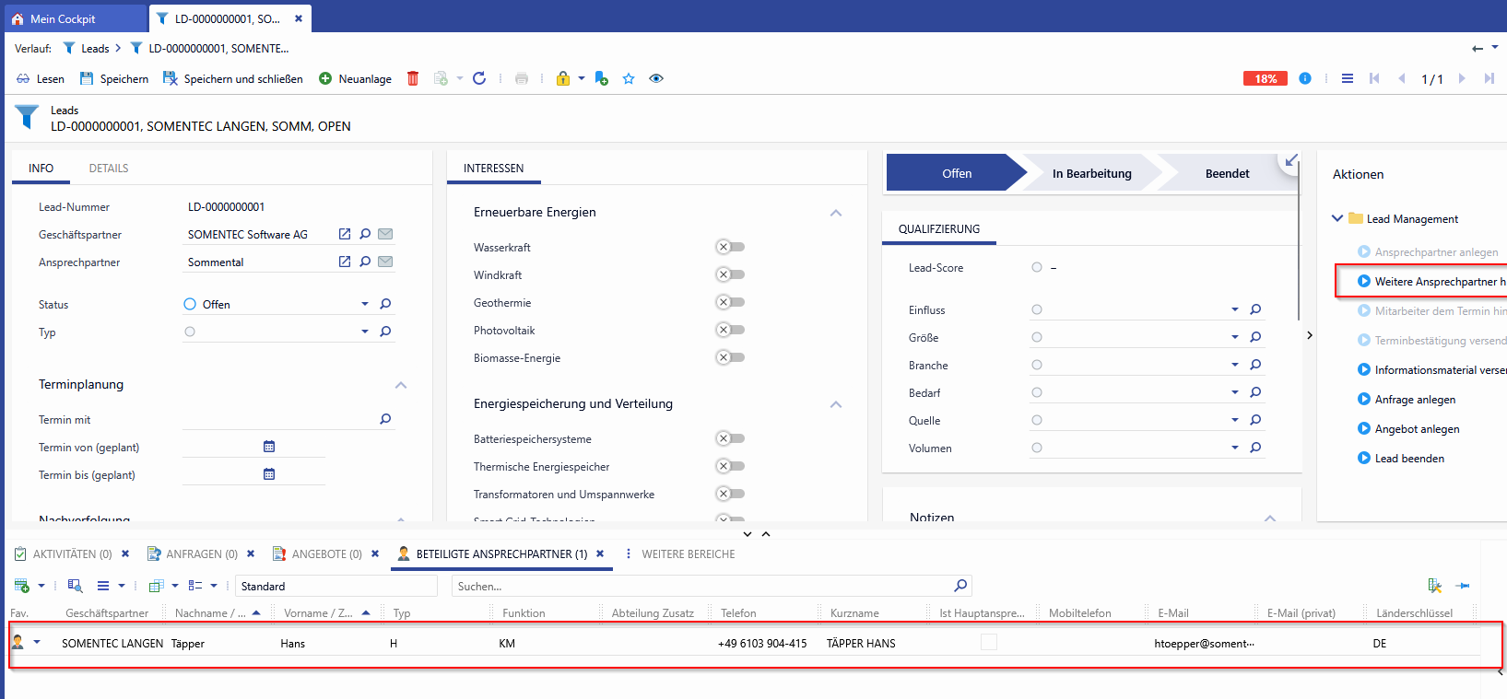Image resolution: width=1507 pixels, height=699 pixels.
Task: Click the search icon next to Termin mit
Action: [x=385, y=419]
